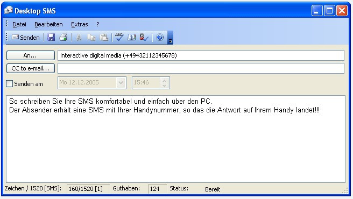353x199 pixels.
Task: Print the SMS using printer icon
Action: (63, 37)
